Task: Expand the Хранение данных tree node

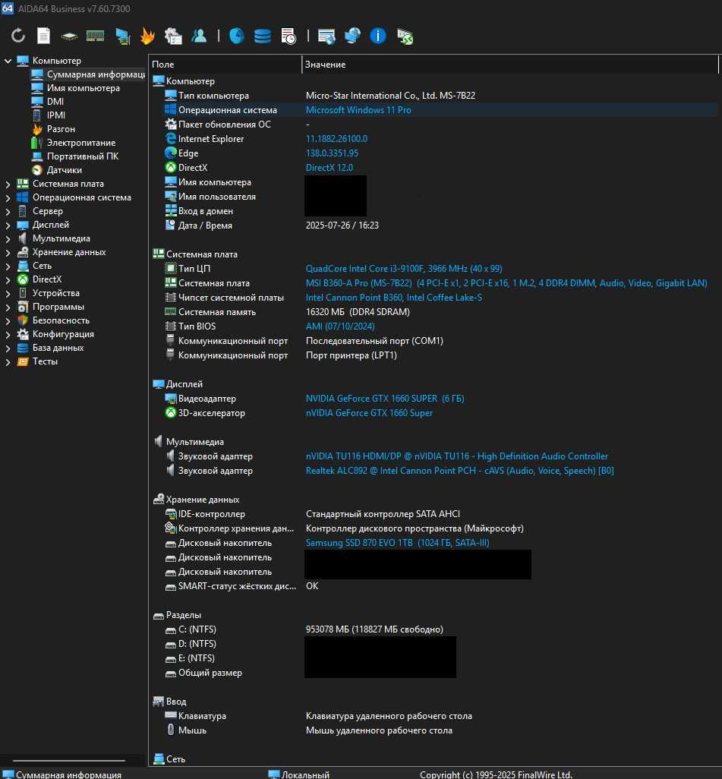Action: coord(8,252)
